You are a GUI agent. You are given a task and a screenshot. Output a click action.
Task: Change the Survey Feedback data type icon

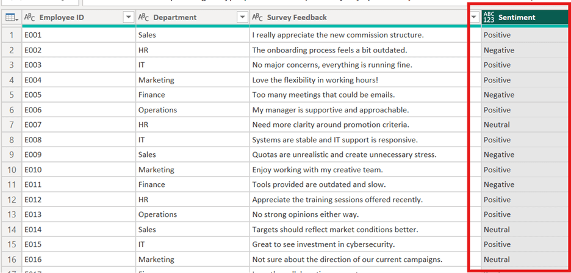[257, 17]
